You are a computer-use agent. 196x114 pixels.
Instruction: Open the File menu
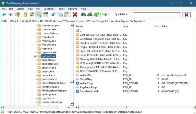(4, 9)
